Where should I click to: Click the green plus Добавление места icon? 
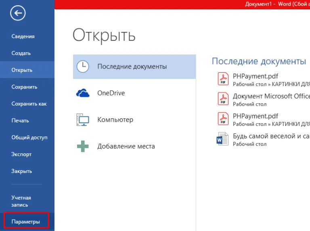pos(83,146)
